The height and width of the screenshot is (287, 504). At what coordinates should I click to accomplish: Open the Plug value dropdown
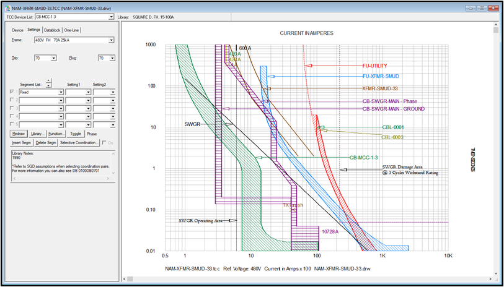click(111, 58)
